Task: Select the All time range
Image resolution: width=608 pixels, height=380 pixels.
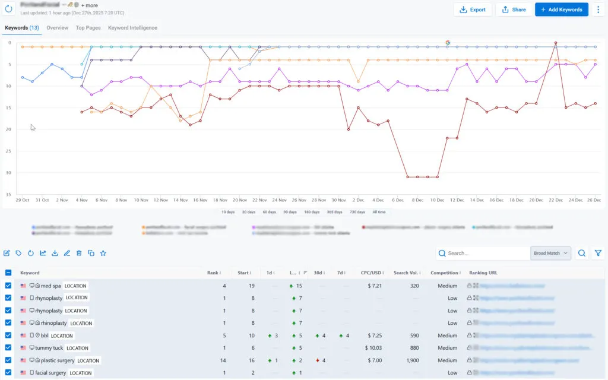Action: click(x=379, y=212)
